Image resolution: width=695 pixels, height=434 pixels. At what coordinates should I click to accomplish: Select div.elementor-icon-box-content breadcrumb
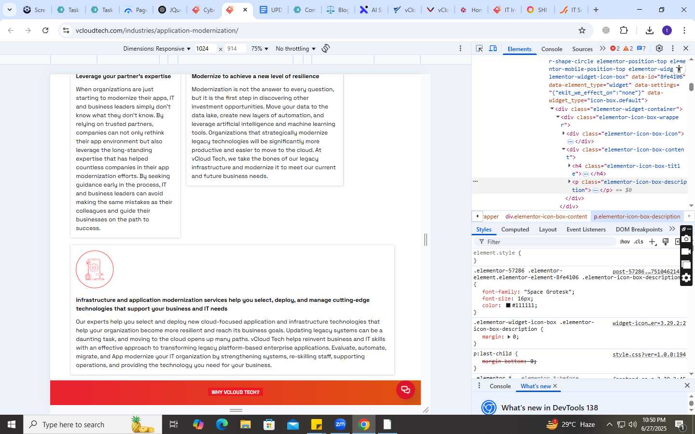click(x=546, y=217)
